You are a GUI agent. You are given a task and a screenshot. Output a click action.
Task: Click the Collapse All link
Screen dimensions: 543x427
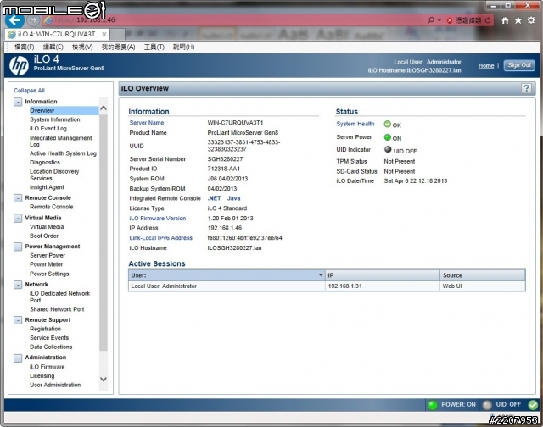pyautogui.click(x=29, y=91)
